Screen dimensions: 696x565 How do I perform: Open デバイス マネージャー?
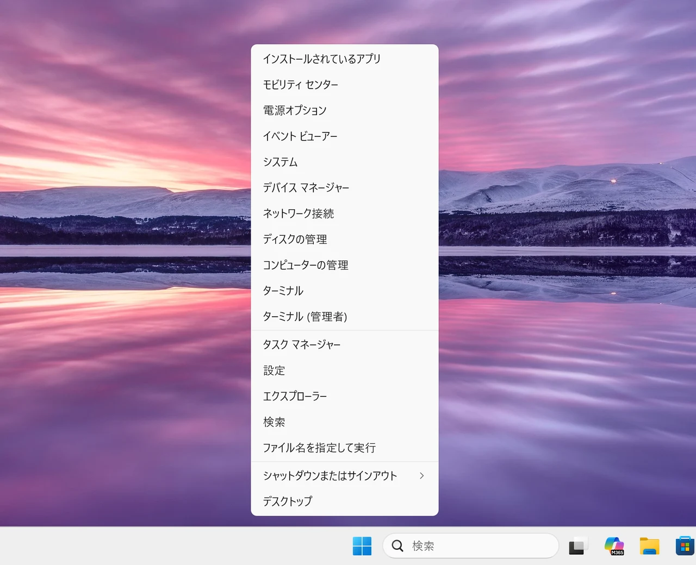tap(345, 188)
